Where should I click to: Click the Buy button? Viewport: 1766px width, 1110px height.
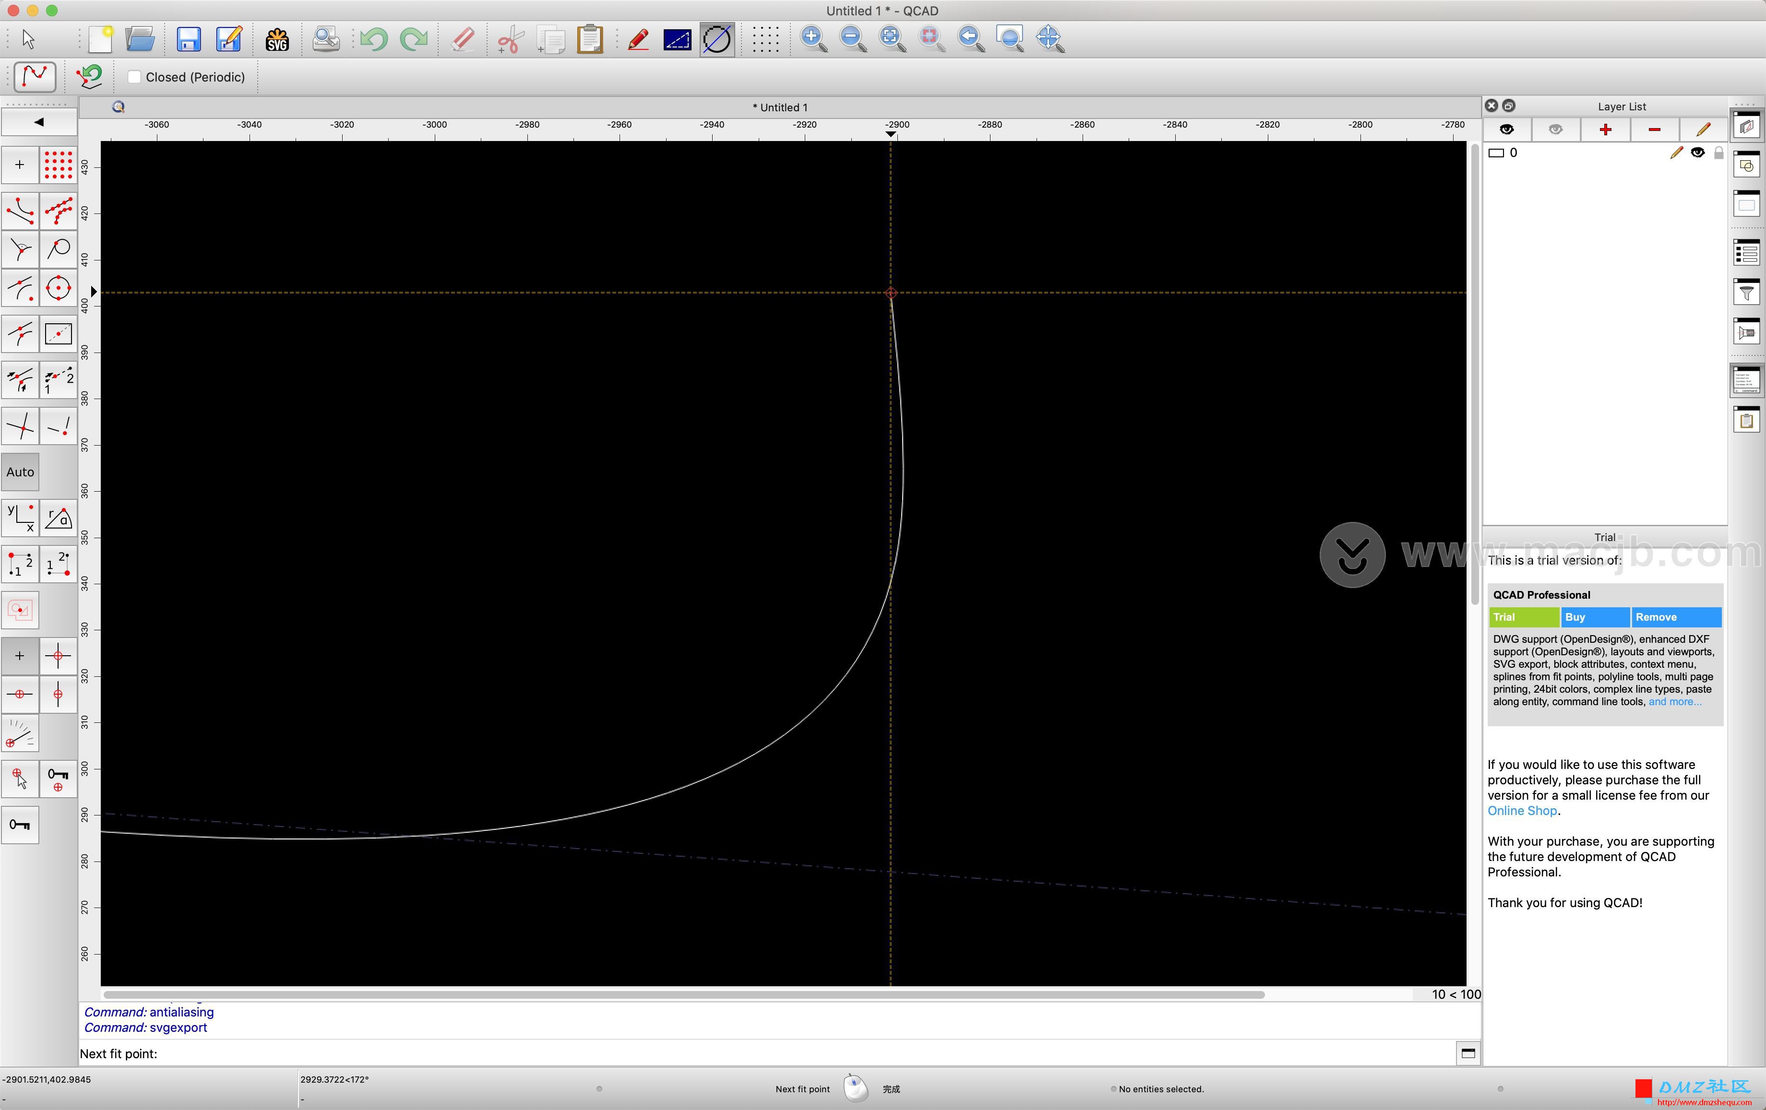[x=1595, y=617]
